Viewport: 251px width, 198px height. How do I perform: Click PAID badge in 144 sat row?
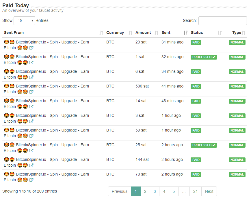click(196, 160)
